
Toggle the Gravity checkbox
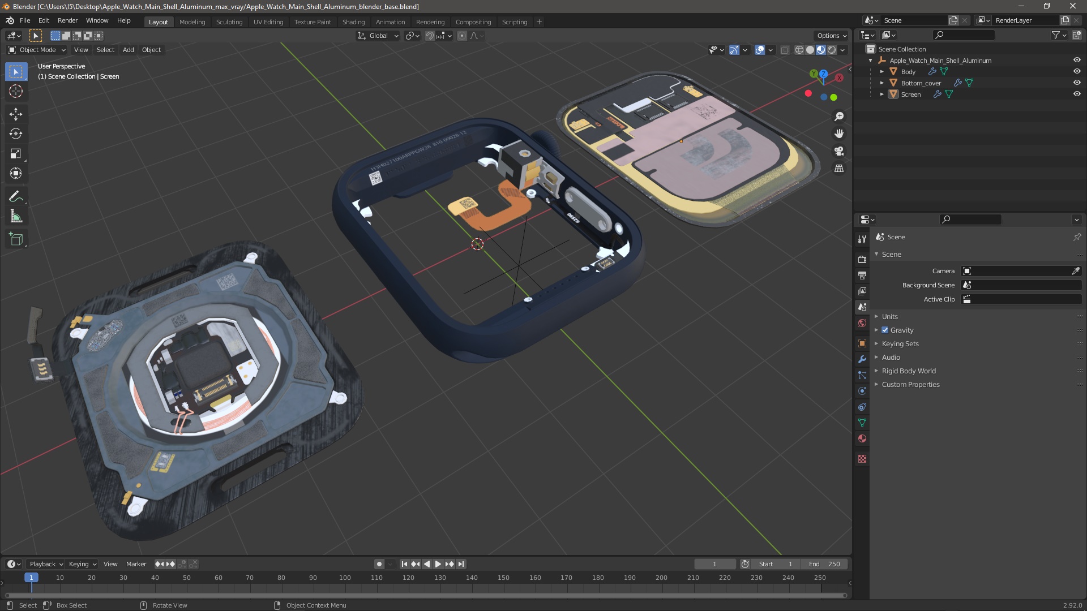pos(885,330)
